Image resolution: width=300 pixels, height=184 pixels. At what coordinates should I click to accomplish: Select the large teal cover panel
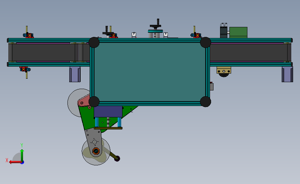pyautogui.click(x=149, y=72)
